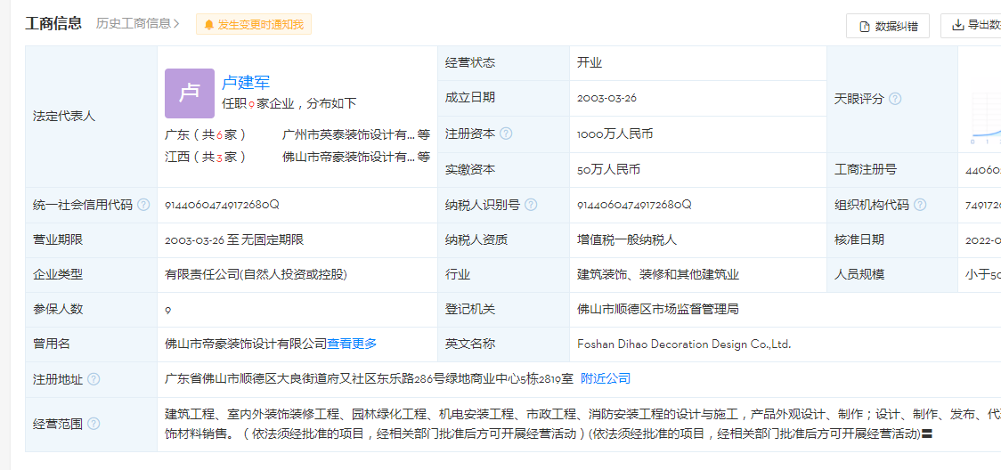Enable the 发生变更时通知我 change alert

click(x=254, y=25)
